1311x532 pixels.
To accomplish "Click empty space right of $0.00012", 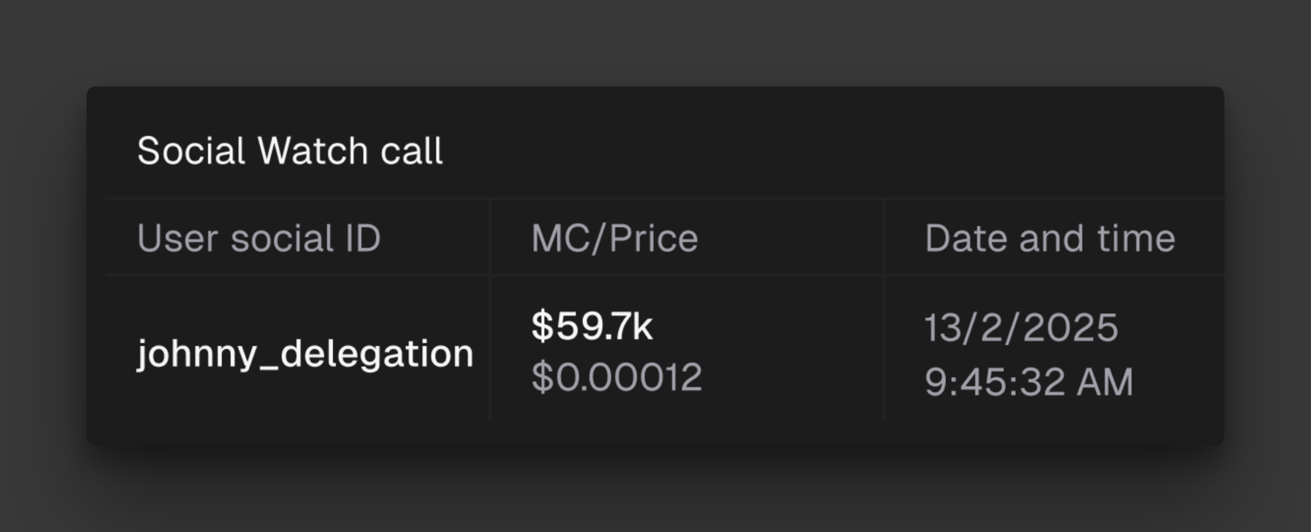I will (791, 377).
